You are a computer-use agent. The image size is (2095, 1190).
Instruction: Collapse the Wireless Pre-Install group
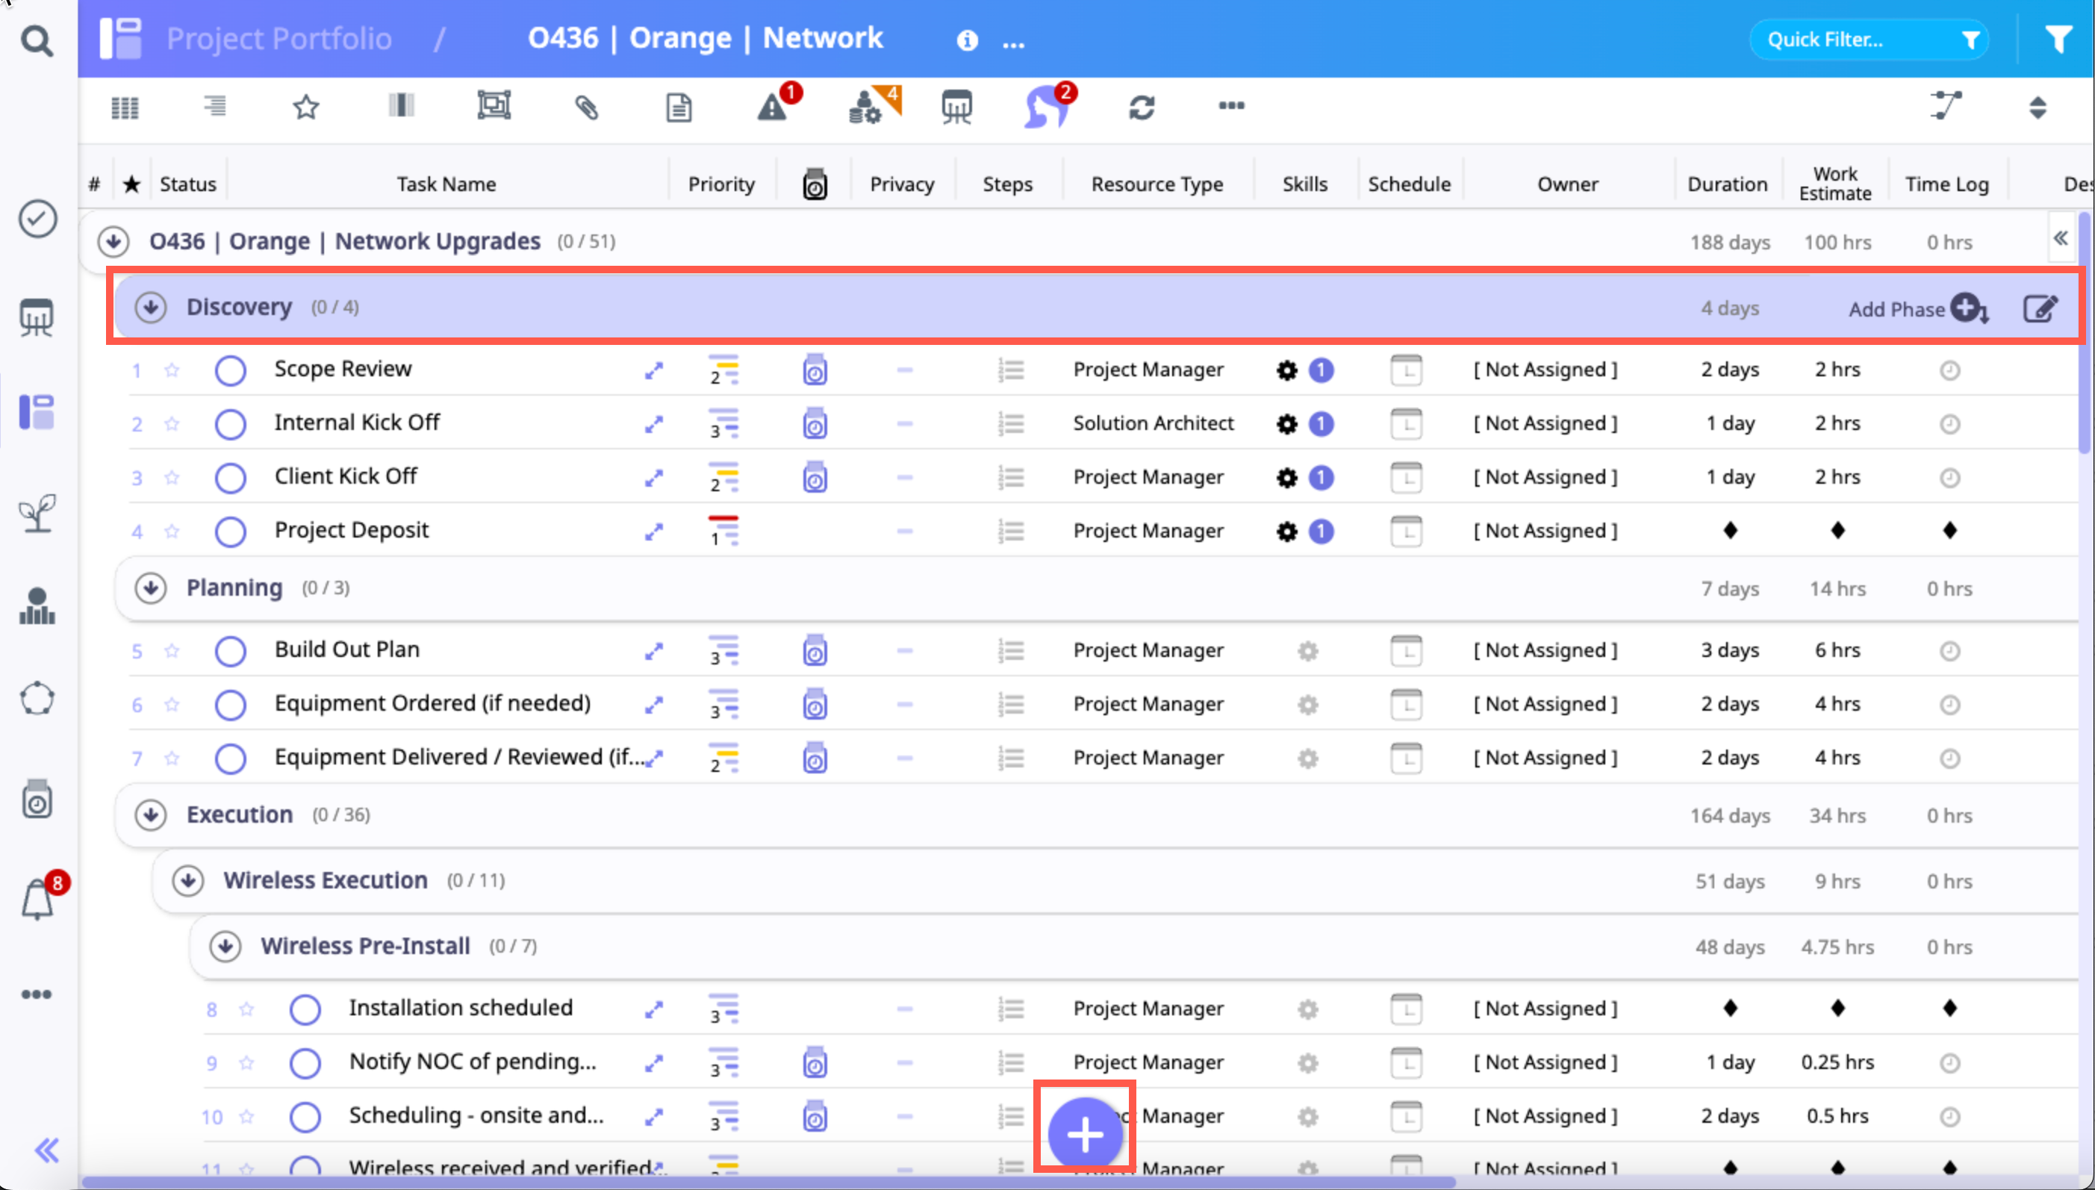tap(225, 947)
